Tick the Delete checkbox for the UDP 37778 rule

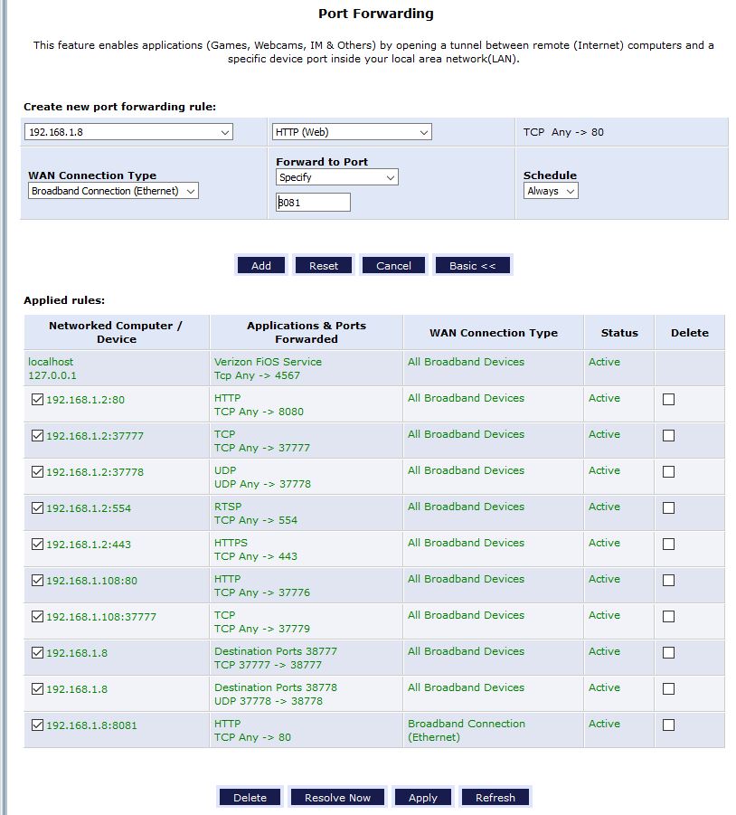(x=668, y=471)
